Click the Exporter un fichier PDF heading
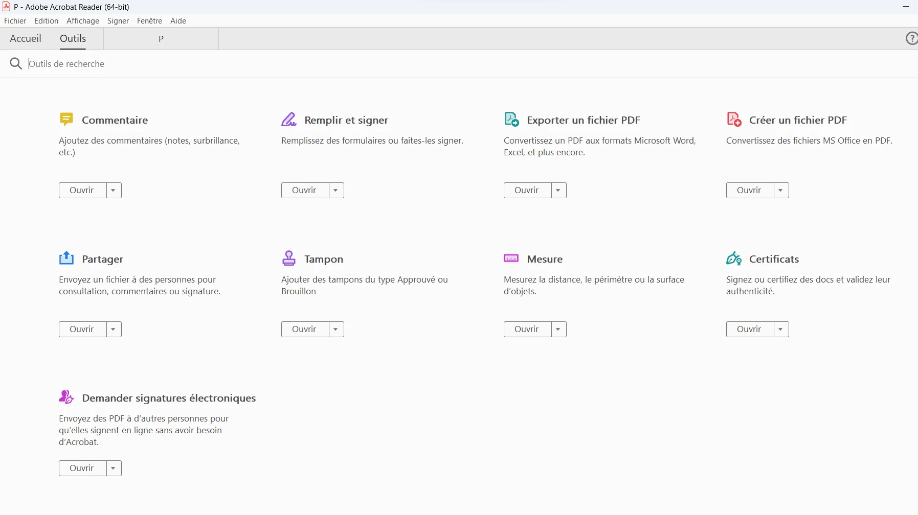The image size is (918, 515). tap(584, 120)
